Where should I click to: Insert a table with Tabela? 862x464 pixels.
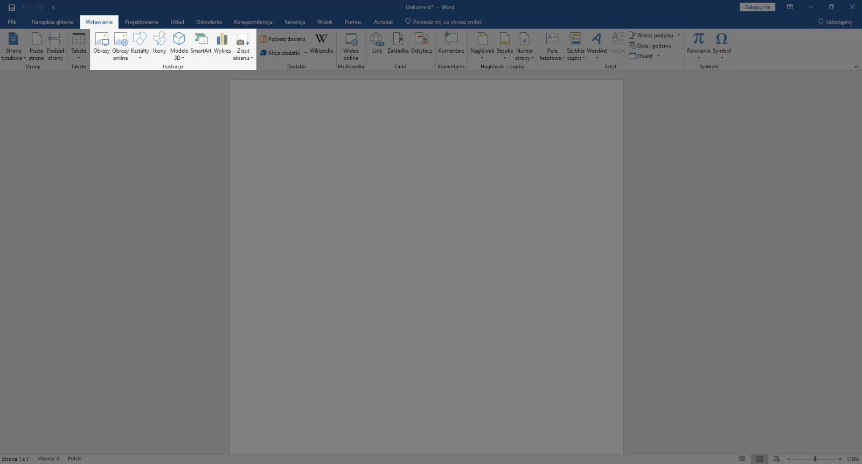(79, 46)
